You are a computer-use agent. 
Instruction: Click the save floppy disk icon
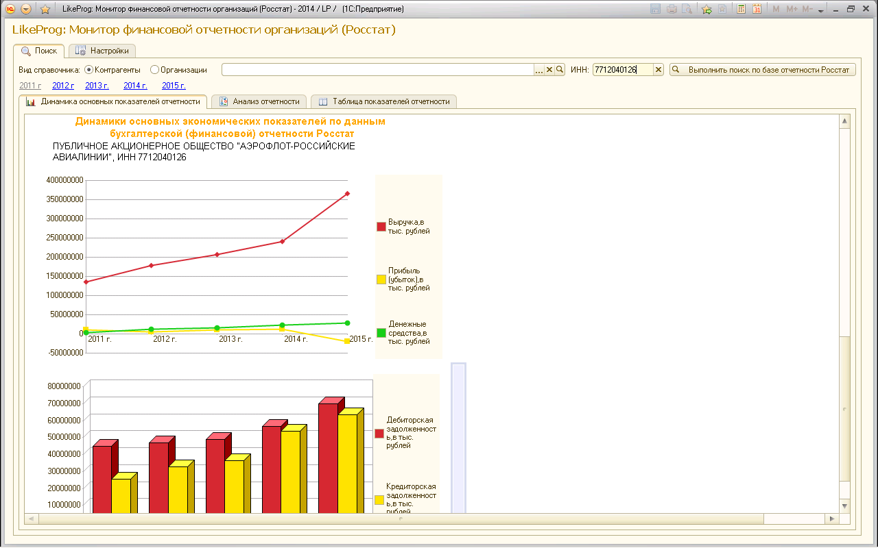(655, 9)
